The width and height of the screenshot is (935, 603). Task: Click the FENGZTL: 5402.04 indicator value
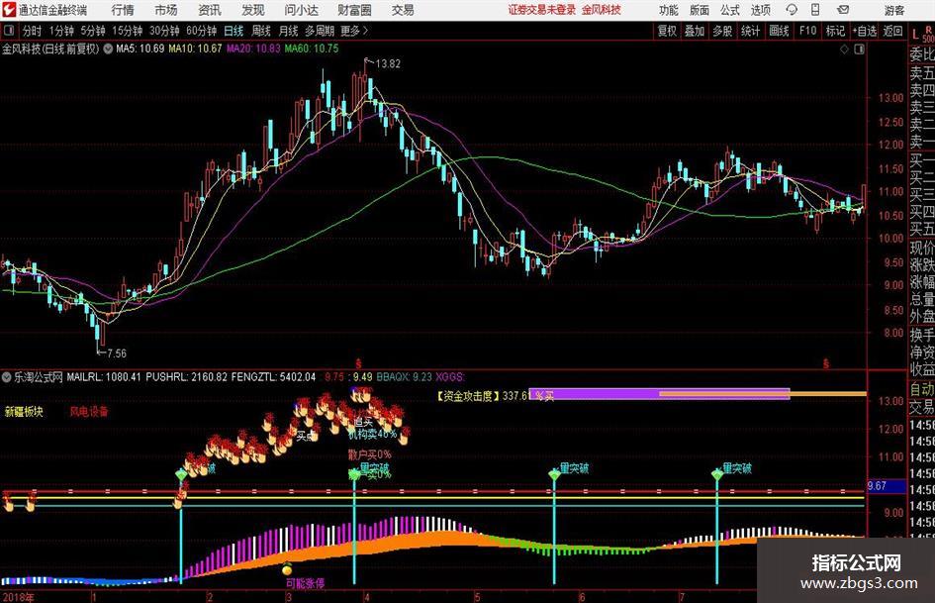273,376
